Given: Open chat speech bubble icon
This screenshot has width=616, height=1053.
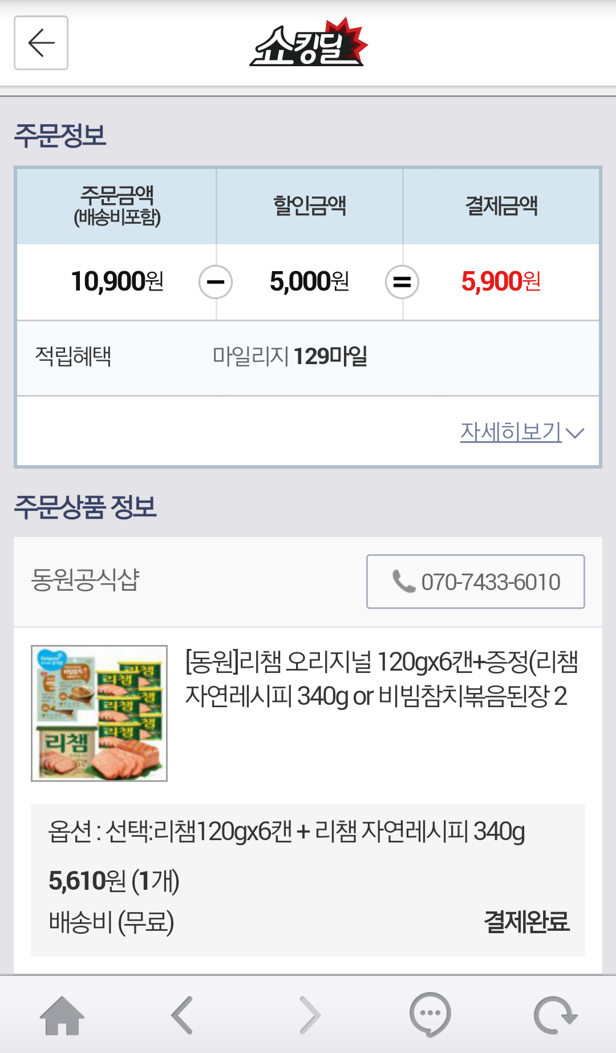Looking at the screenshot, I should [430, 1015].
